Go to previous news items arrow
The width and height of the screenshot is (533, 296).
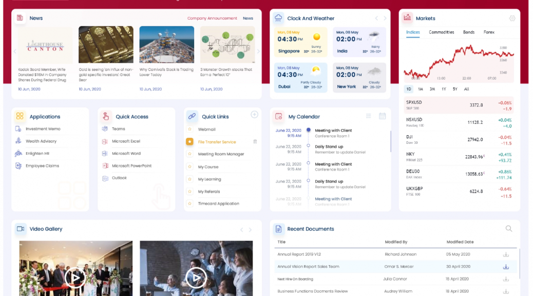coord(14,51)
